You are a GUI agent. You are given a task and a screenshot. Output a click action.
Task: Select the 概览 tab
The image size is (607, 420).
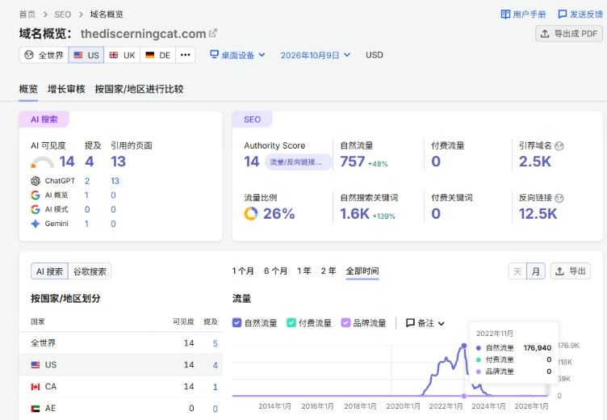(28, 89)
